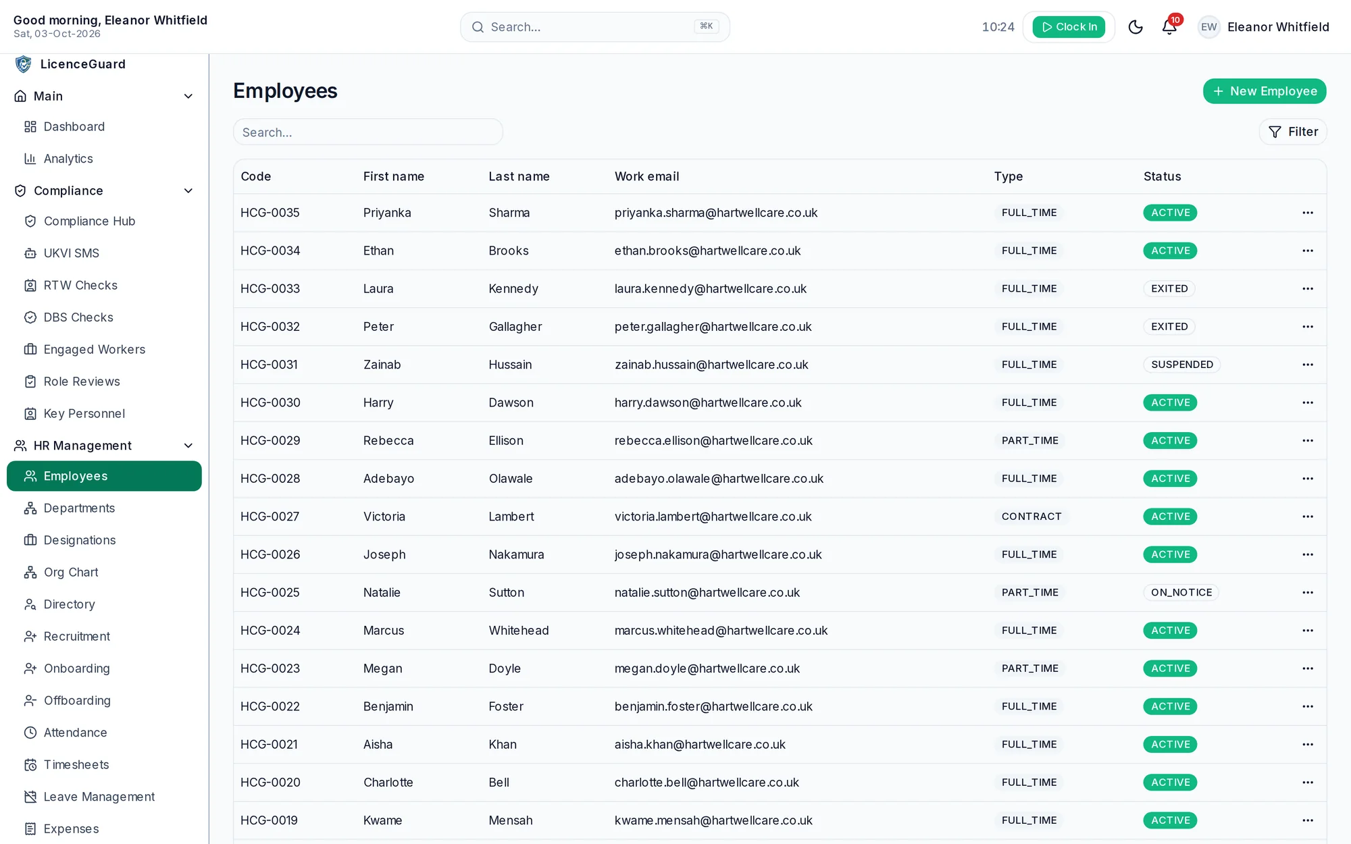Click Leave Management icon
1351x844 pixels.
[x=30, y=797]
